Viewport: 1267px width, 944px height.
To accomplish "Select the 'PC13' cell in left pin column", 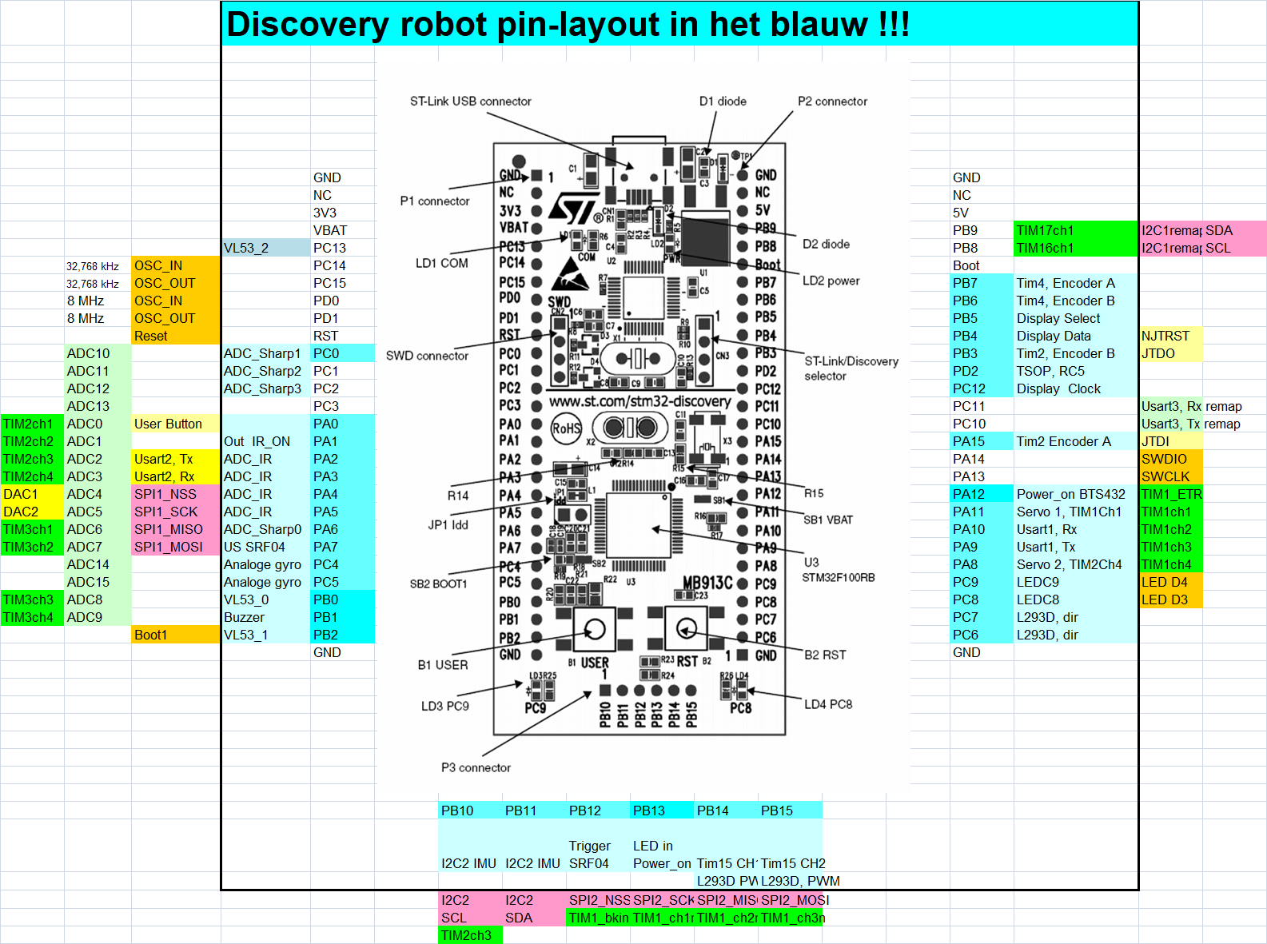I will (342, 248).
